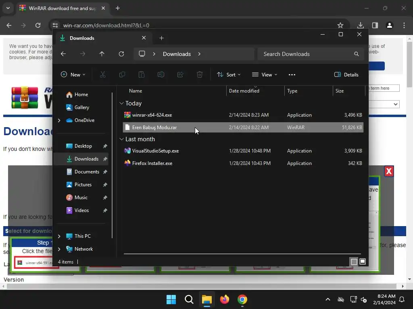
Task: Show hidden tray icons chevron
Action: click(328, 299)
